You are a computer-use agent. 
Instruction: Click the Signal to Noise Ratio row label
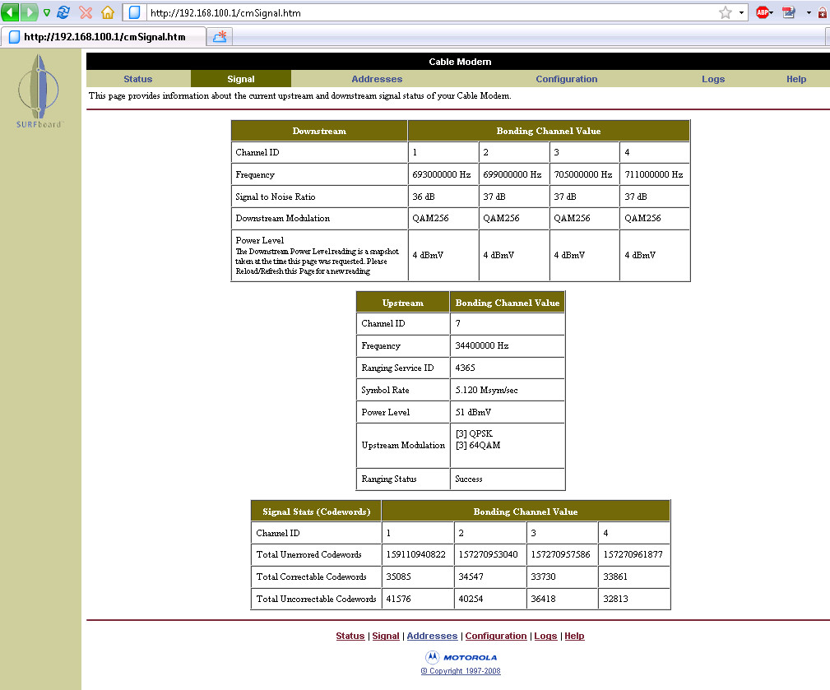(276, 197)
